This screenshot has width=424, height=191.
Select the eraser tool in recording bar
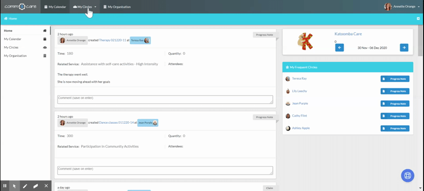click(x=36, y=186)
